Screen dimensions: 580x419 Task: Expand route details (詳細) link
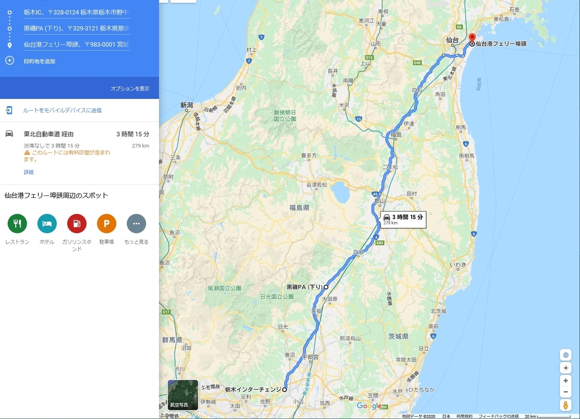click(29, 172)
